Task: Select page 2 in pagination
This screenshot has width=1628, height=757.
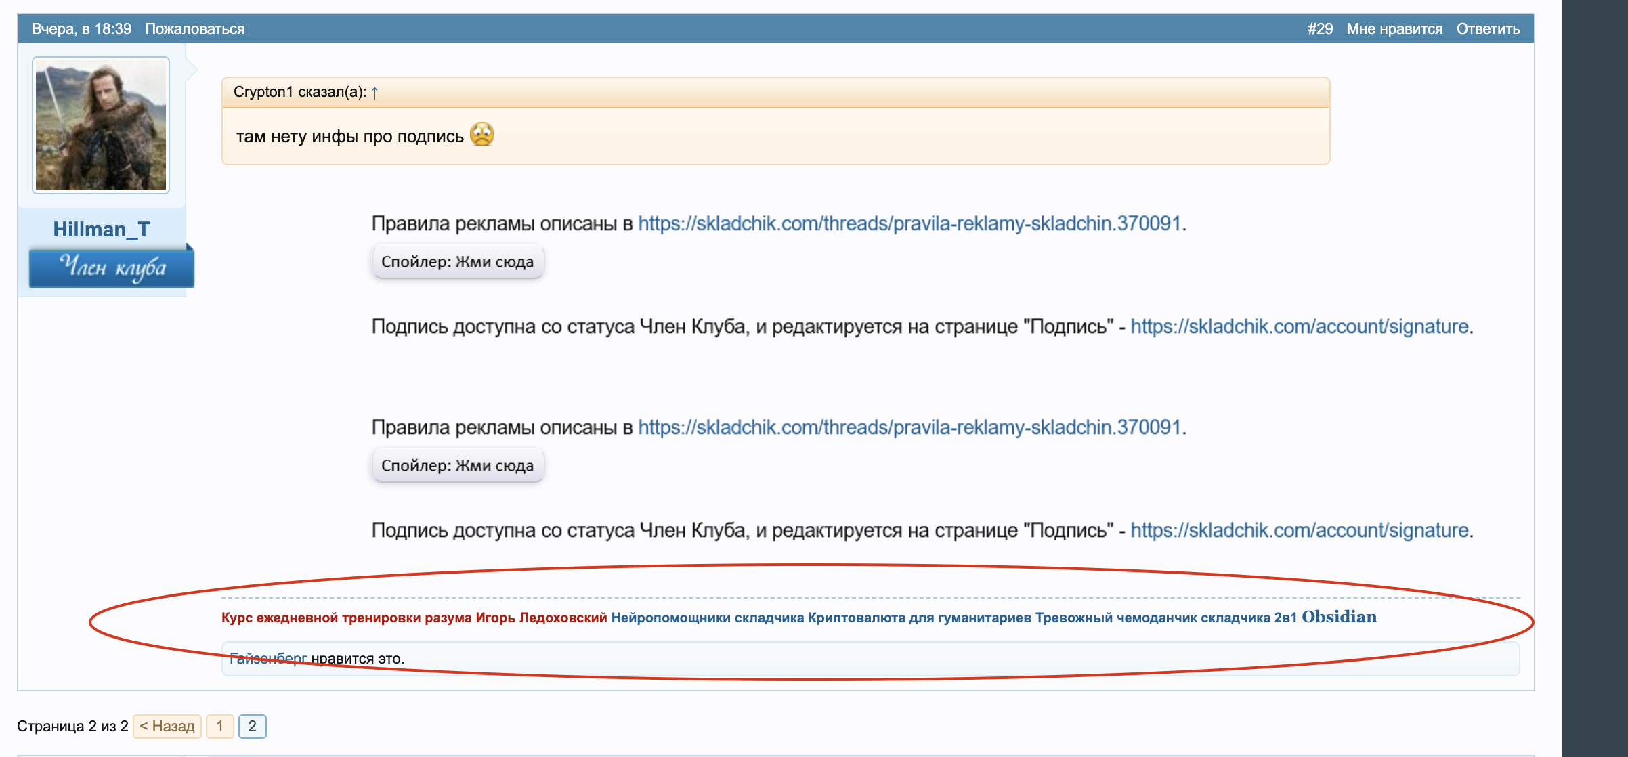Action: tap(252, 727)
